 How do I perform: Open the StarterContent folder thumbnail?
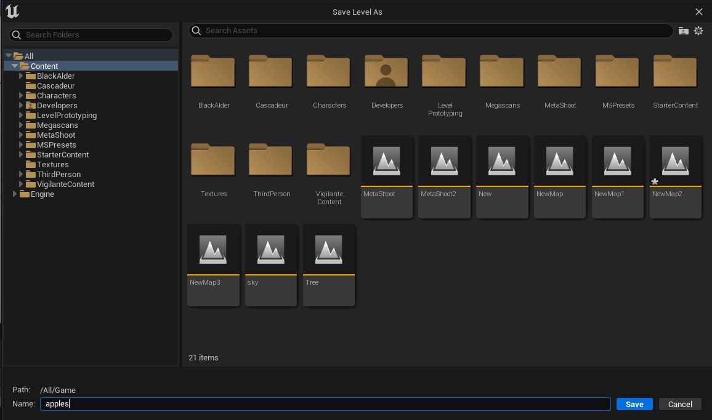[675, 71]
